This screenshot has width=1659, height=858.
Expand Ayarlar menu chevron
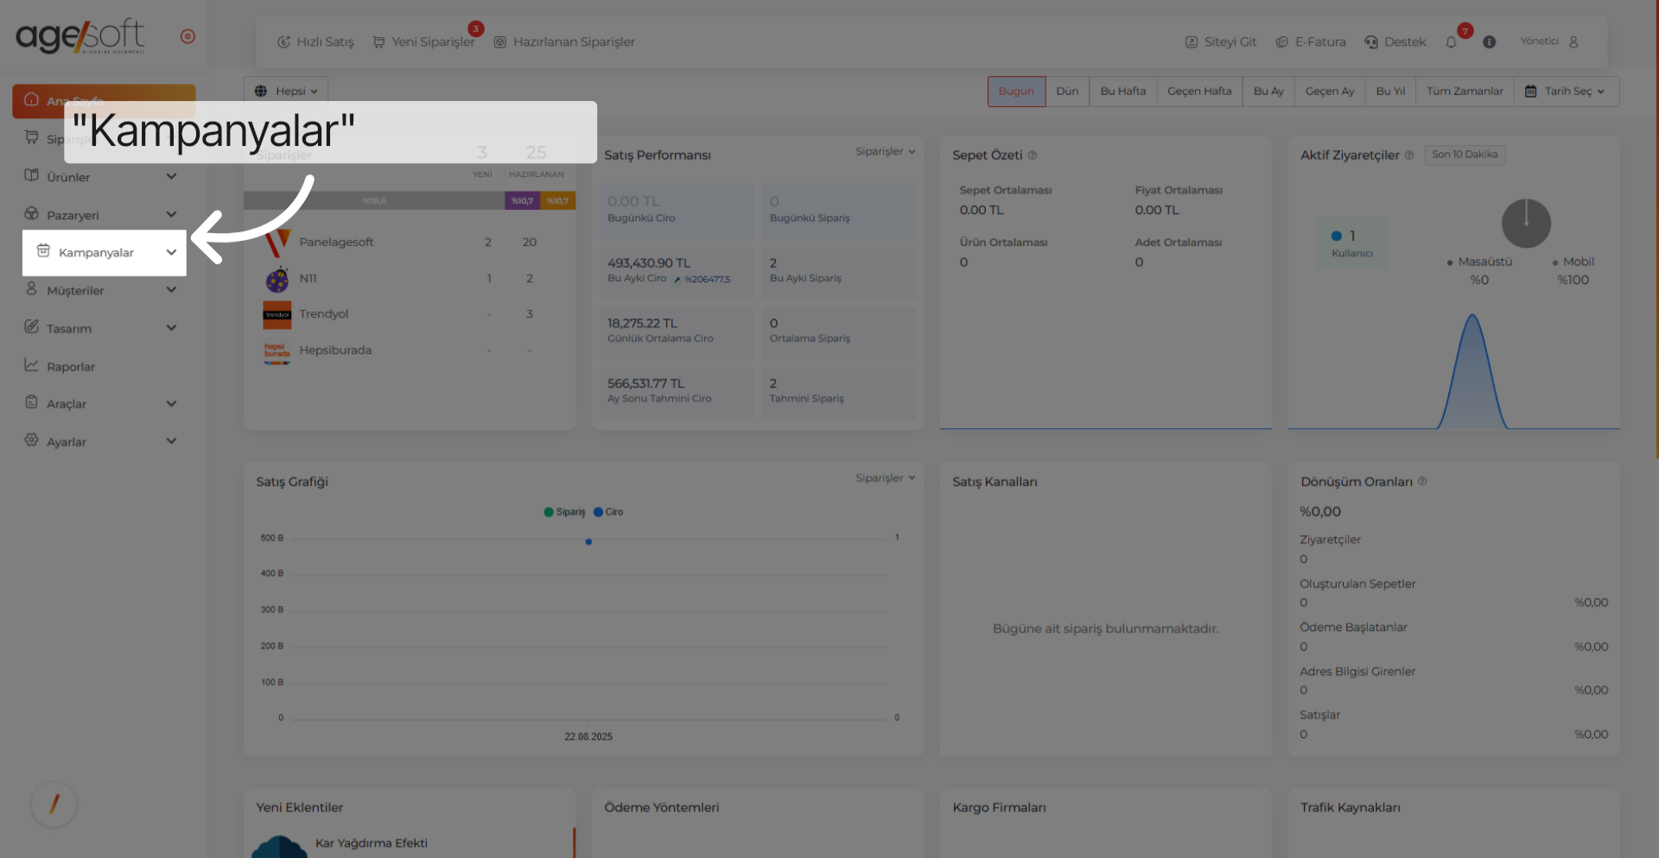click(x=171, y=441)
